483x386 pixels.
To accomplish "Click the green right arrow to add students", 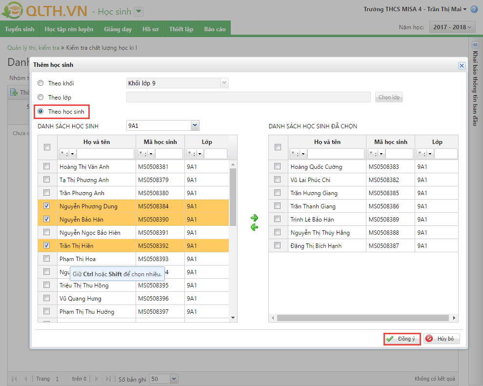I will pyautogui.click(x=254, y=218).
